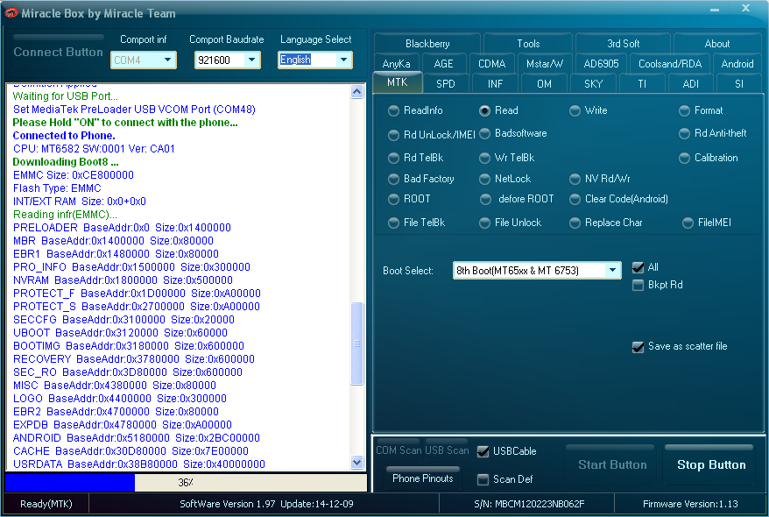
Task: Click the Connect Button
Action: point(59,52)
